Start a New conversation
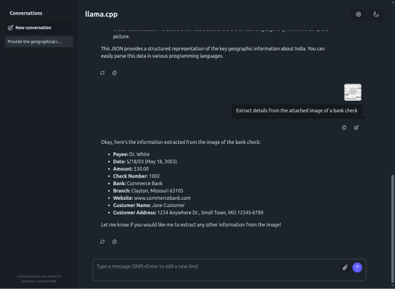This screenshot has height=289, width=395. tap(38, 28)
